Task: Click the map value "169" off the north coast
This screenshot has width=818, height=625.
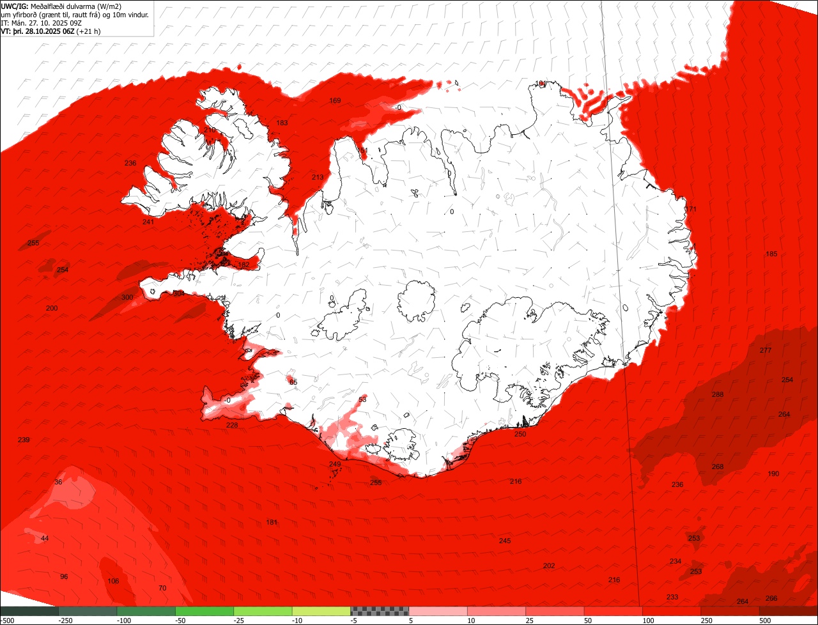Action: 335,101
